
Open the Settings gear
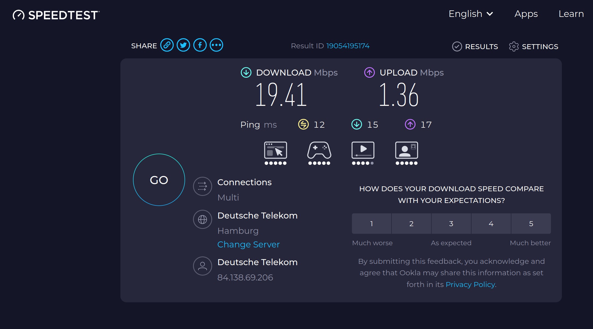point(534,47)
